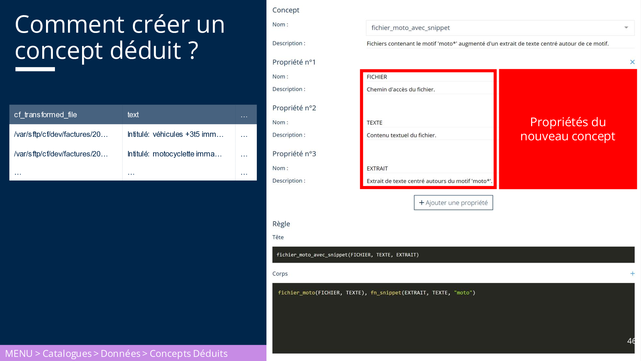This screenshot has width=641, height=361.
Task: Click Données in the breadcrumb path
Action: tap(121, 353)
